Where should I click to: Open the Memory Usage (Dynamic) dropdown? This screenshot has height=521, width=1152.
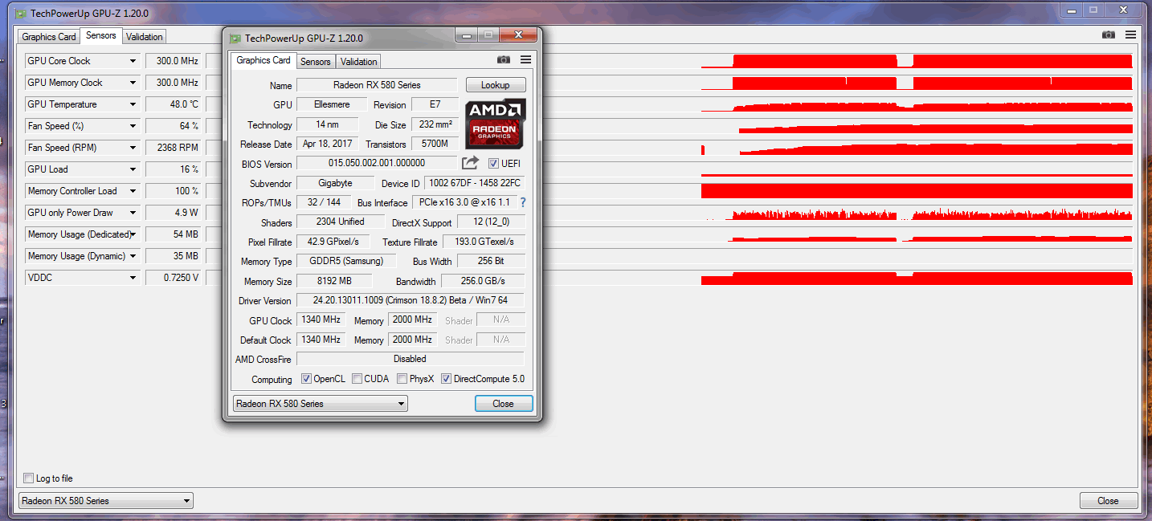click(133, 256)
